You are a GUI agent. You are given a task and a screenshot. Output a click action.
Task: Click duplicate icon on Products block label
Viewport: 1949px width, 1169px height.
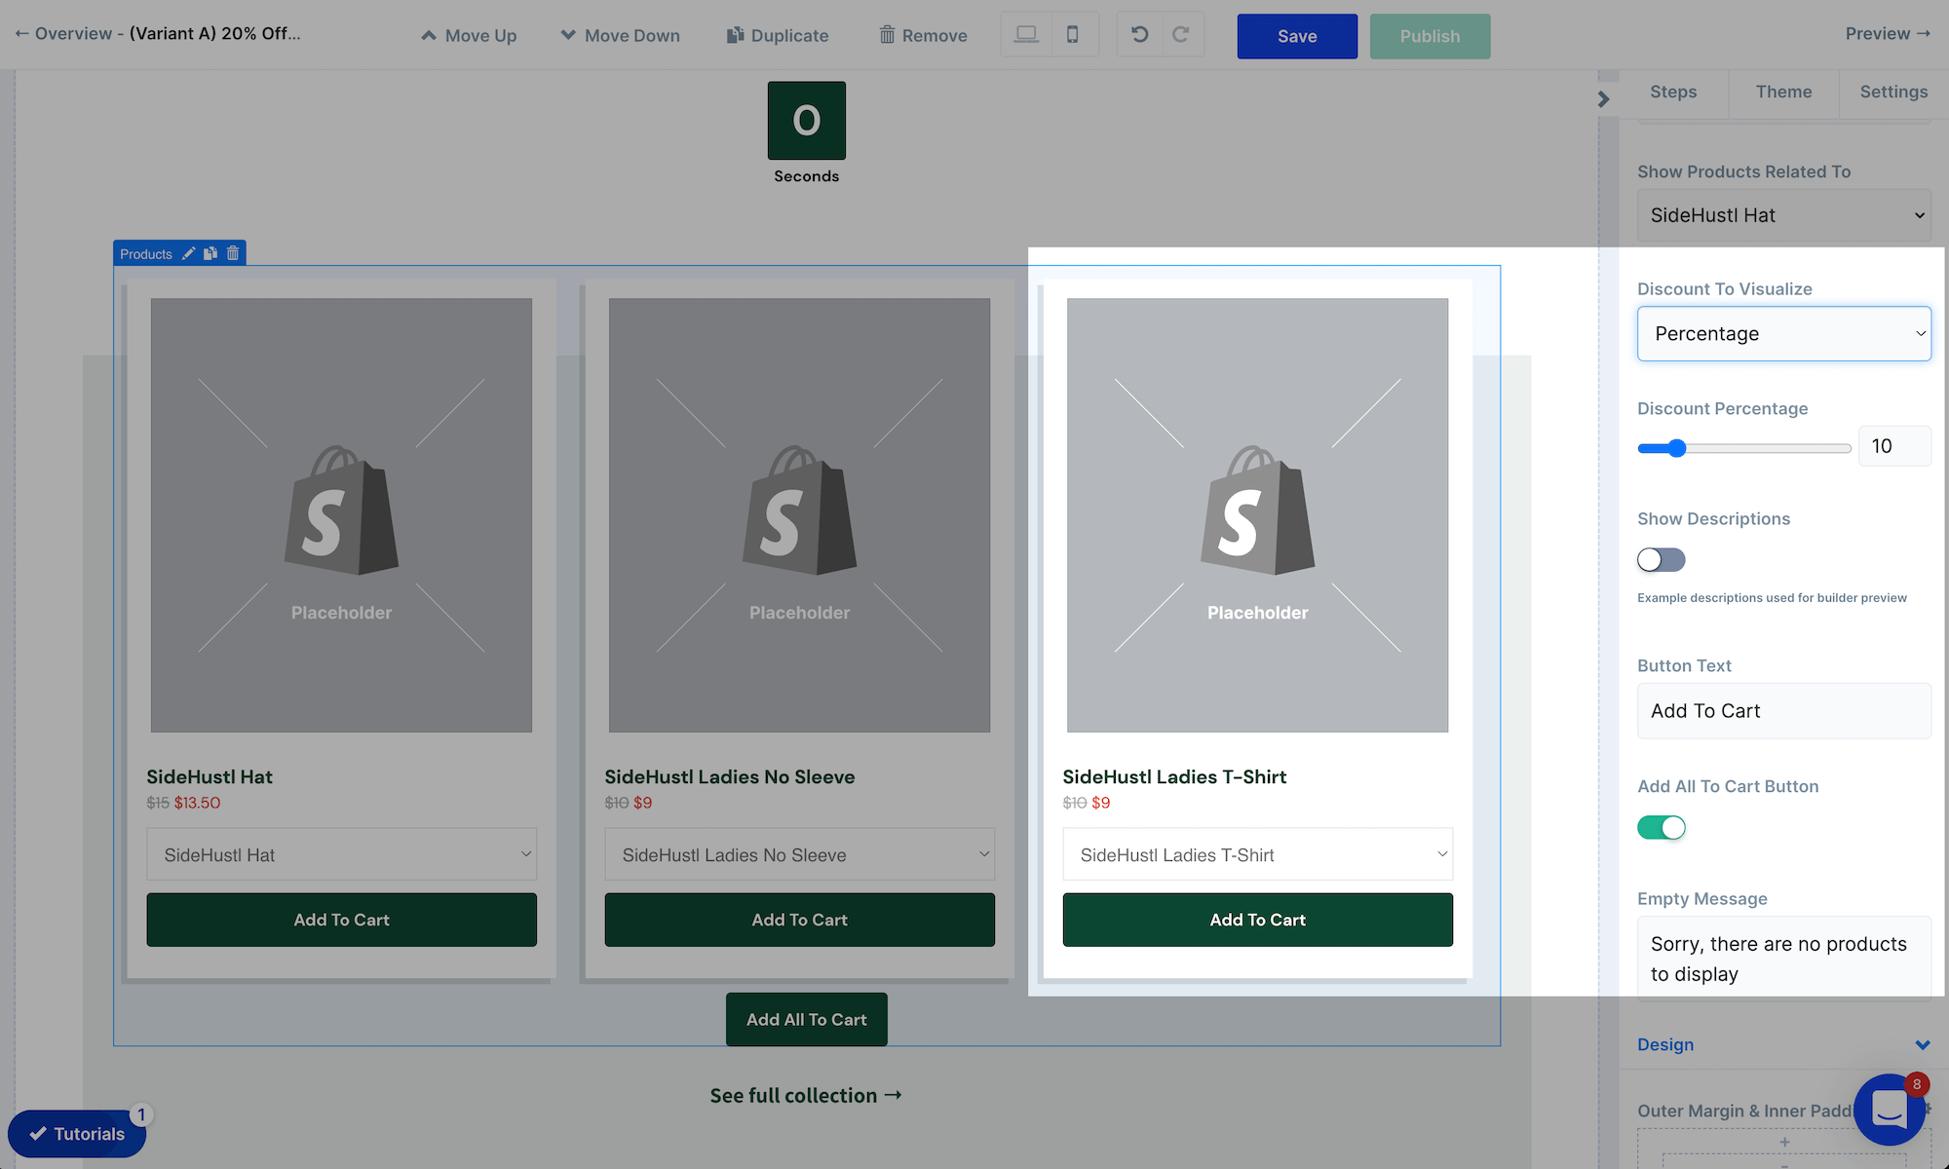(x=210, y=253)
